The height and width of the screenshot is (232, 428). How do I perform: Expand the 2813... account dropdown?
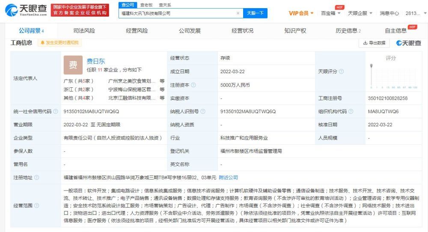(416, 13)
